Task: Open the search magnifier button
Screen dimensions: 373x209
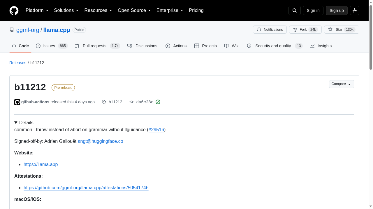Action: 294,10
